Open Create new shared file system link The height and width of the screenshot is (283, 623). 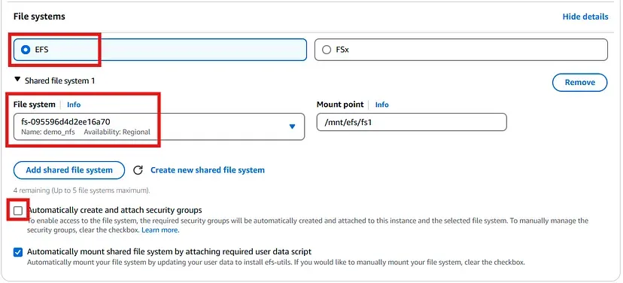click(208, 170)
